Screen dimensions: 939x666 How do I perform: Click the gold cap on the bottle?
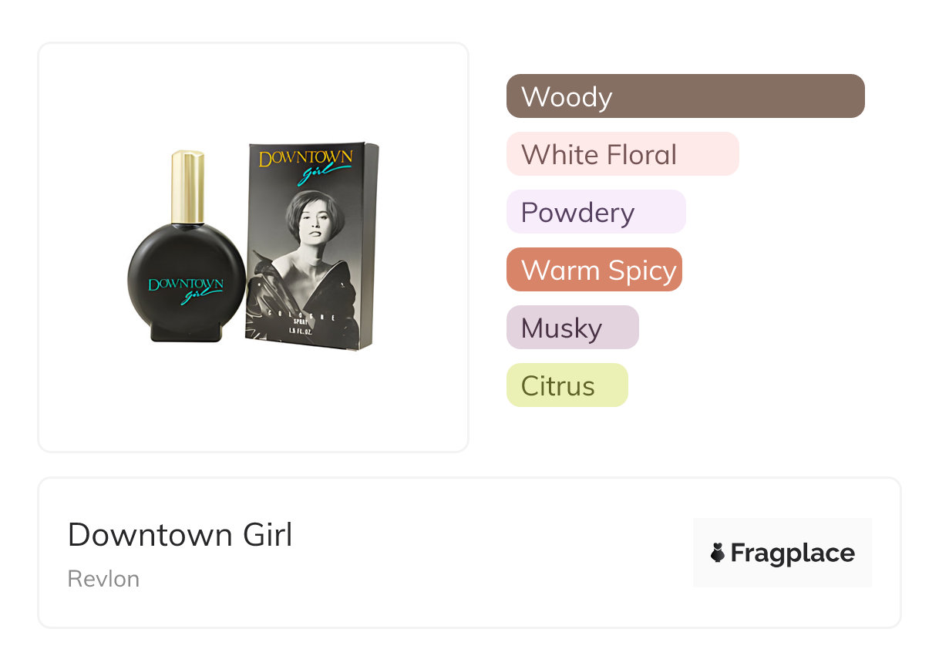tap(187, 187)
